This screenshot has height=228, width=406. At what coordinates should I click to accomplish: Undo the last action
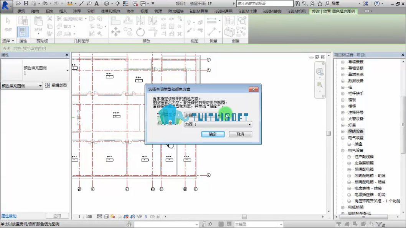pos(45,3)
